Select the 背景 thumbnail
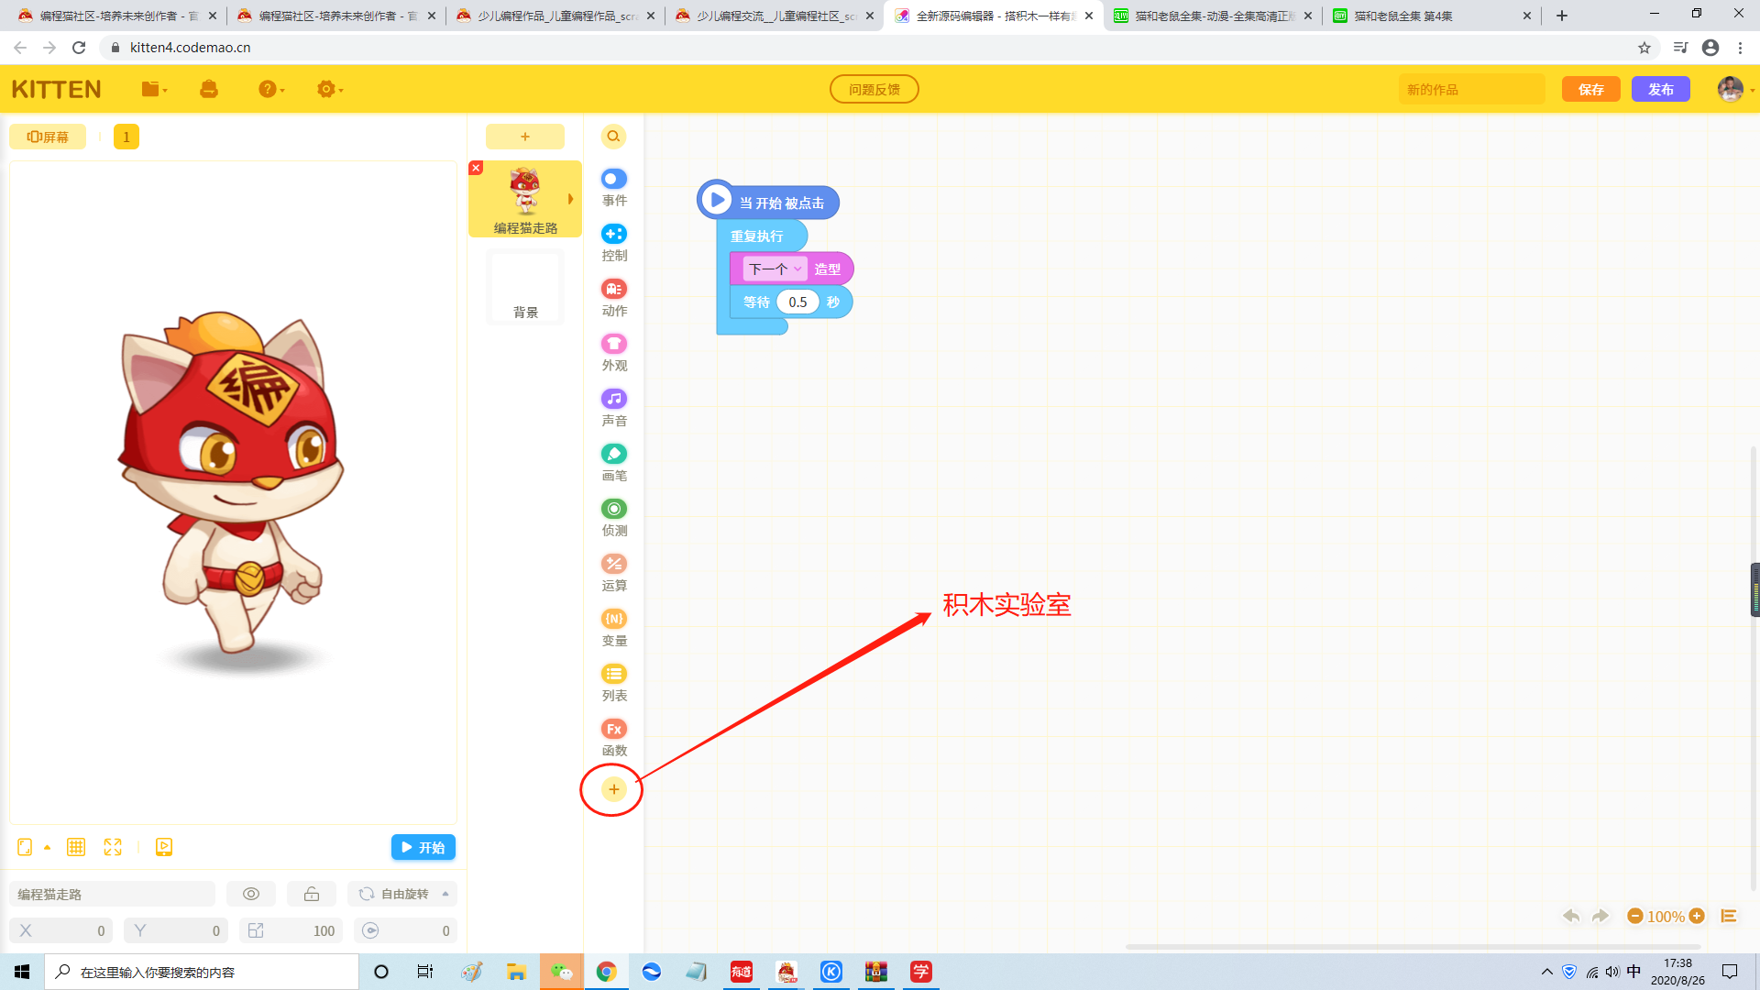This screenshot has width=1760, height=990. pos(525,286)
